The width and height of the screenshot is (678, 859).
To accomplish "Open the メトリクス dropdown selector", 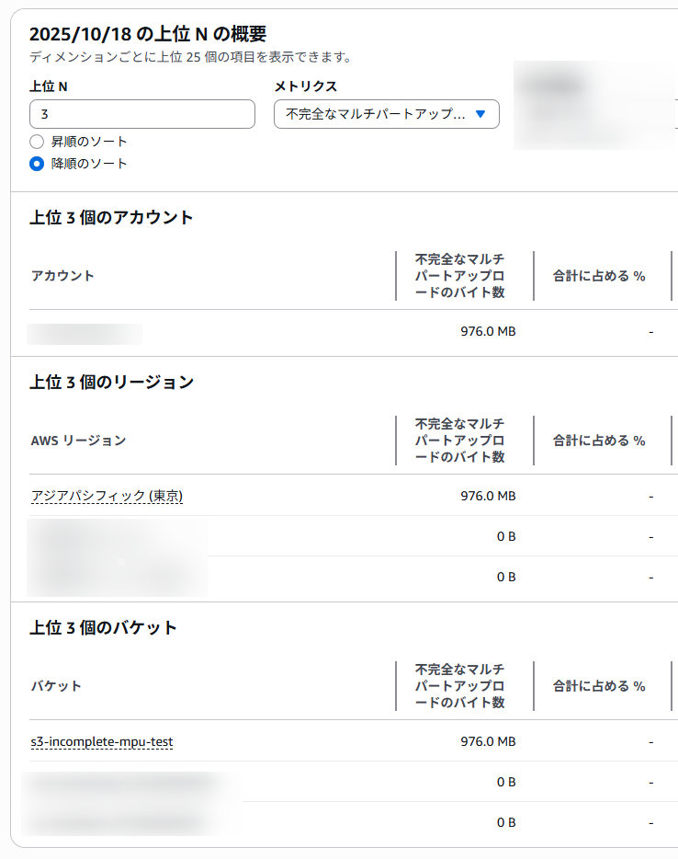I will (386, 114).
